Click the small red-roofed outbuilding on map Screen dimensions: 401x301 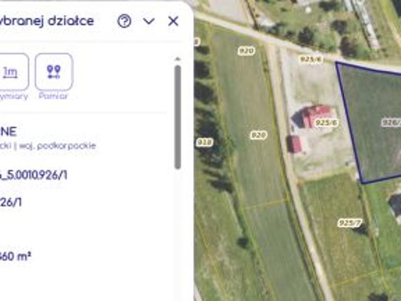[294, 144]
